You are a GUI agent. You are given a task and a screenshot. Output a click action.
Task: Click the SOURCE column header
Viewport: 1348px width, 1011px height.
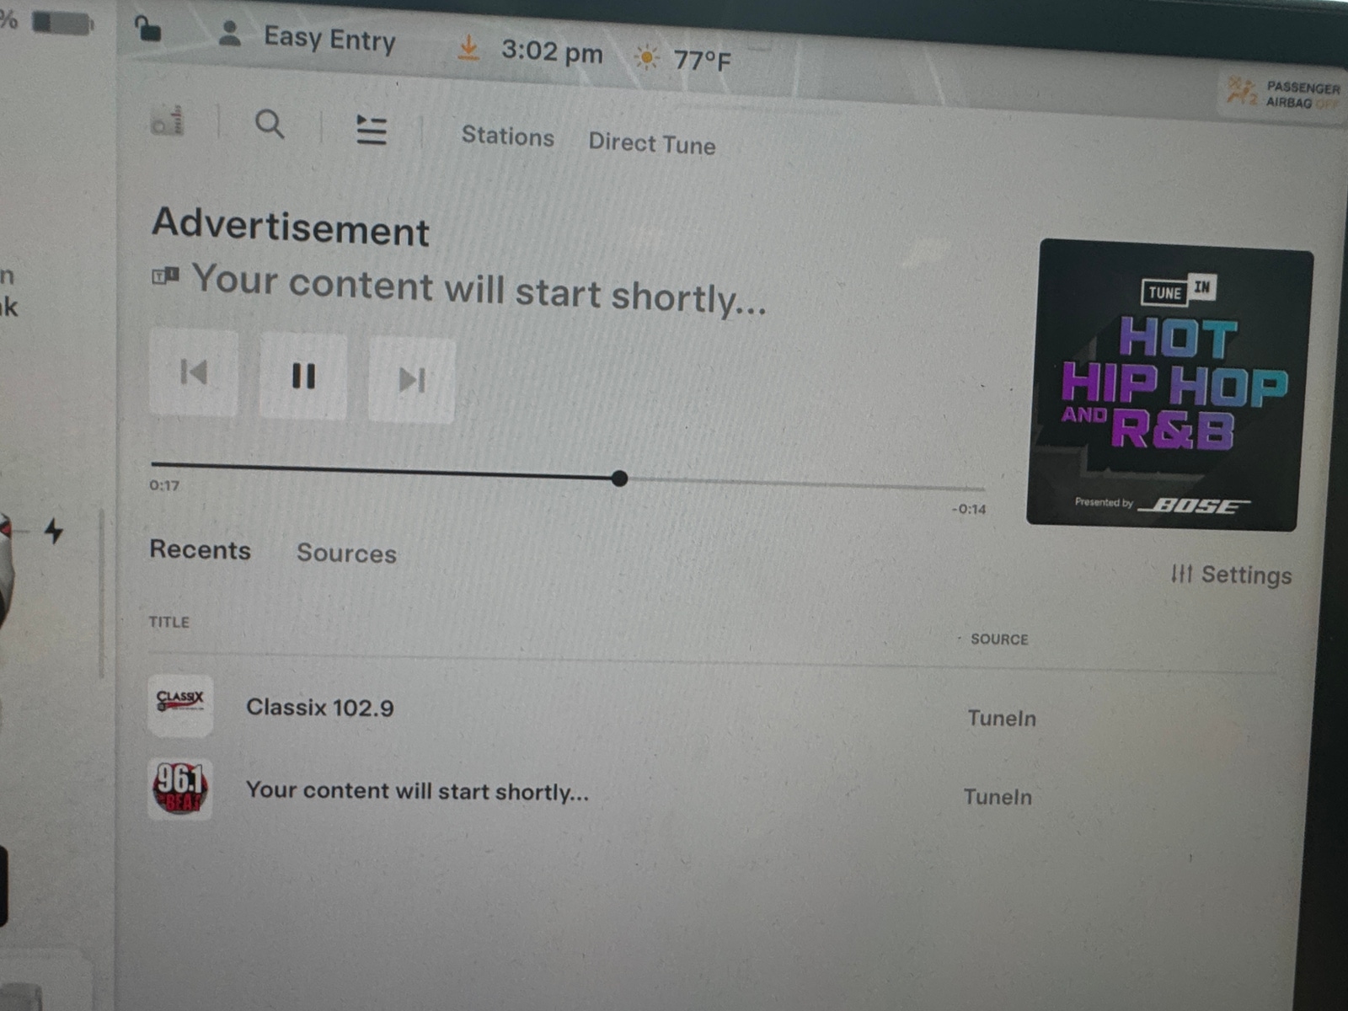click(x=999, y=639)
